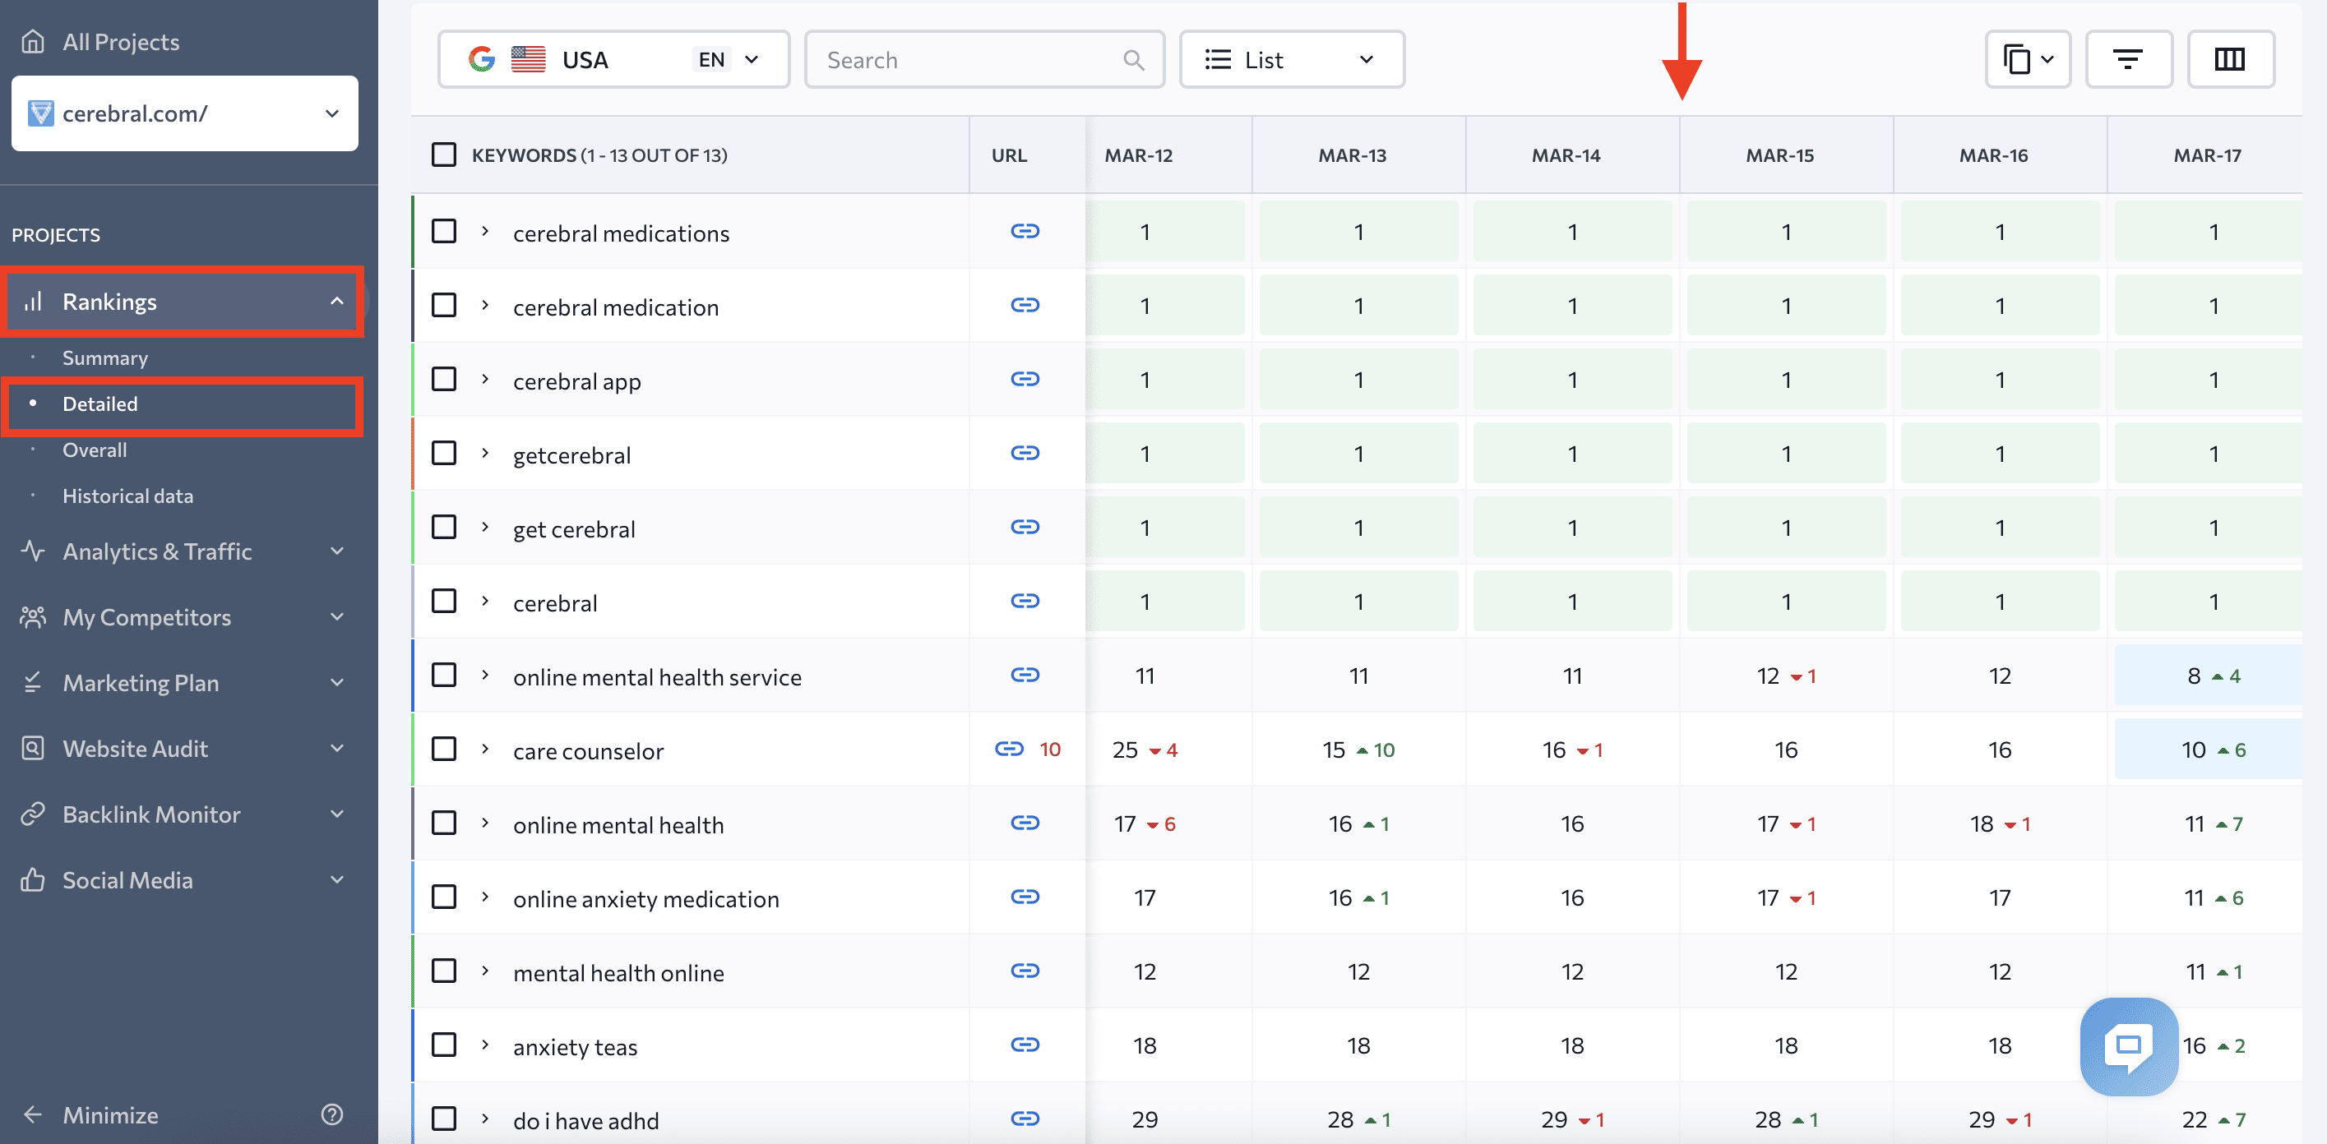The width and height of the screenshot is (2327, 1144).
Task: Click the KEYWORDS column header
Action: [x=599, y=155]
